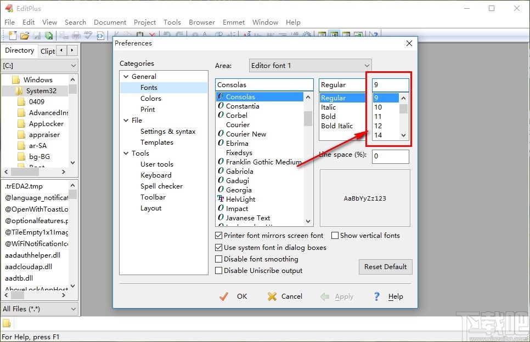Click the Apply button
Screen dimensions: 530x342
point(337,297)
